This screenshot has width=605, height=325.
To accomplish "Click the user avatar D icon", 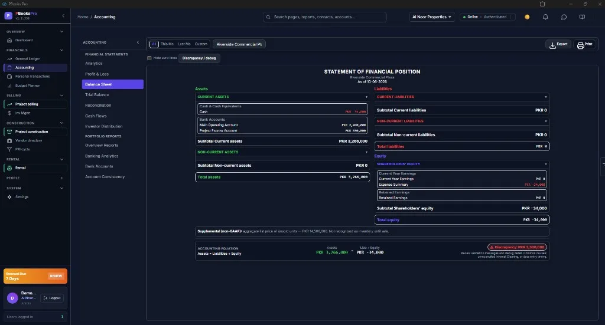I will tap(12, 298).
